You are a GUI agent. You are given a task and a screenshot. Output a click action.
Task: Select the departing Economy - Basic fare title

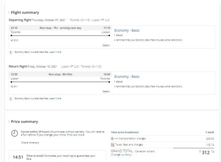(x=127, y=30)
